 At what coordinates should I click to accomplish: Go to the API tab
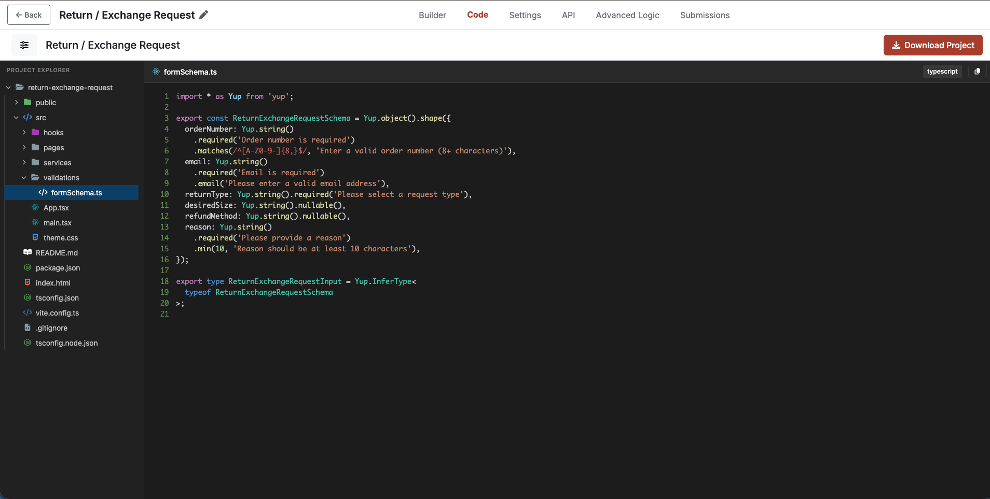(568, 15)
